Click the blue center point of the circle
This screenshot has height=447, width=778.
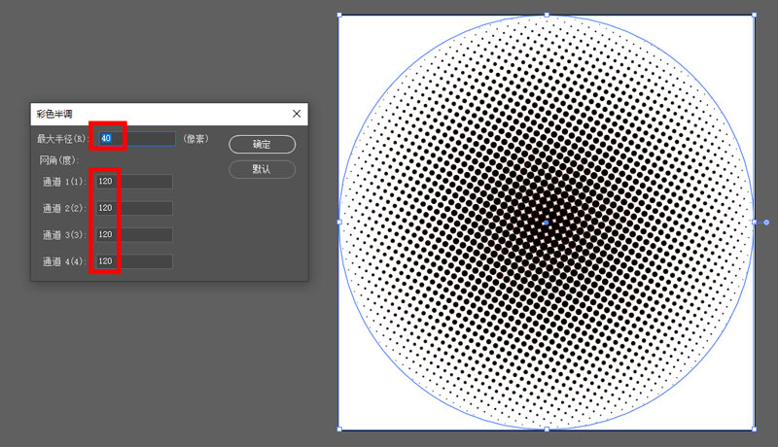pyautogui.click(x=547, y=223)
